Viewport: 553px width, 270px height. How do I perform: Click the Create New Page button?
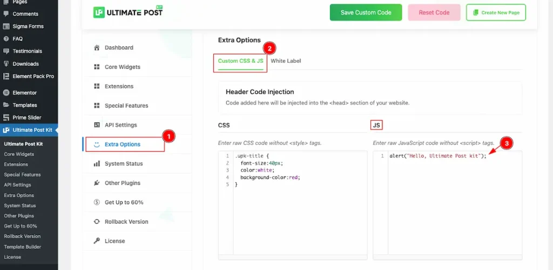[496, 12]
